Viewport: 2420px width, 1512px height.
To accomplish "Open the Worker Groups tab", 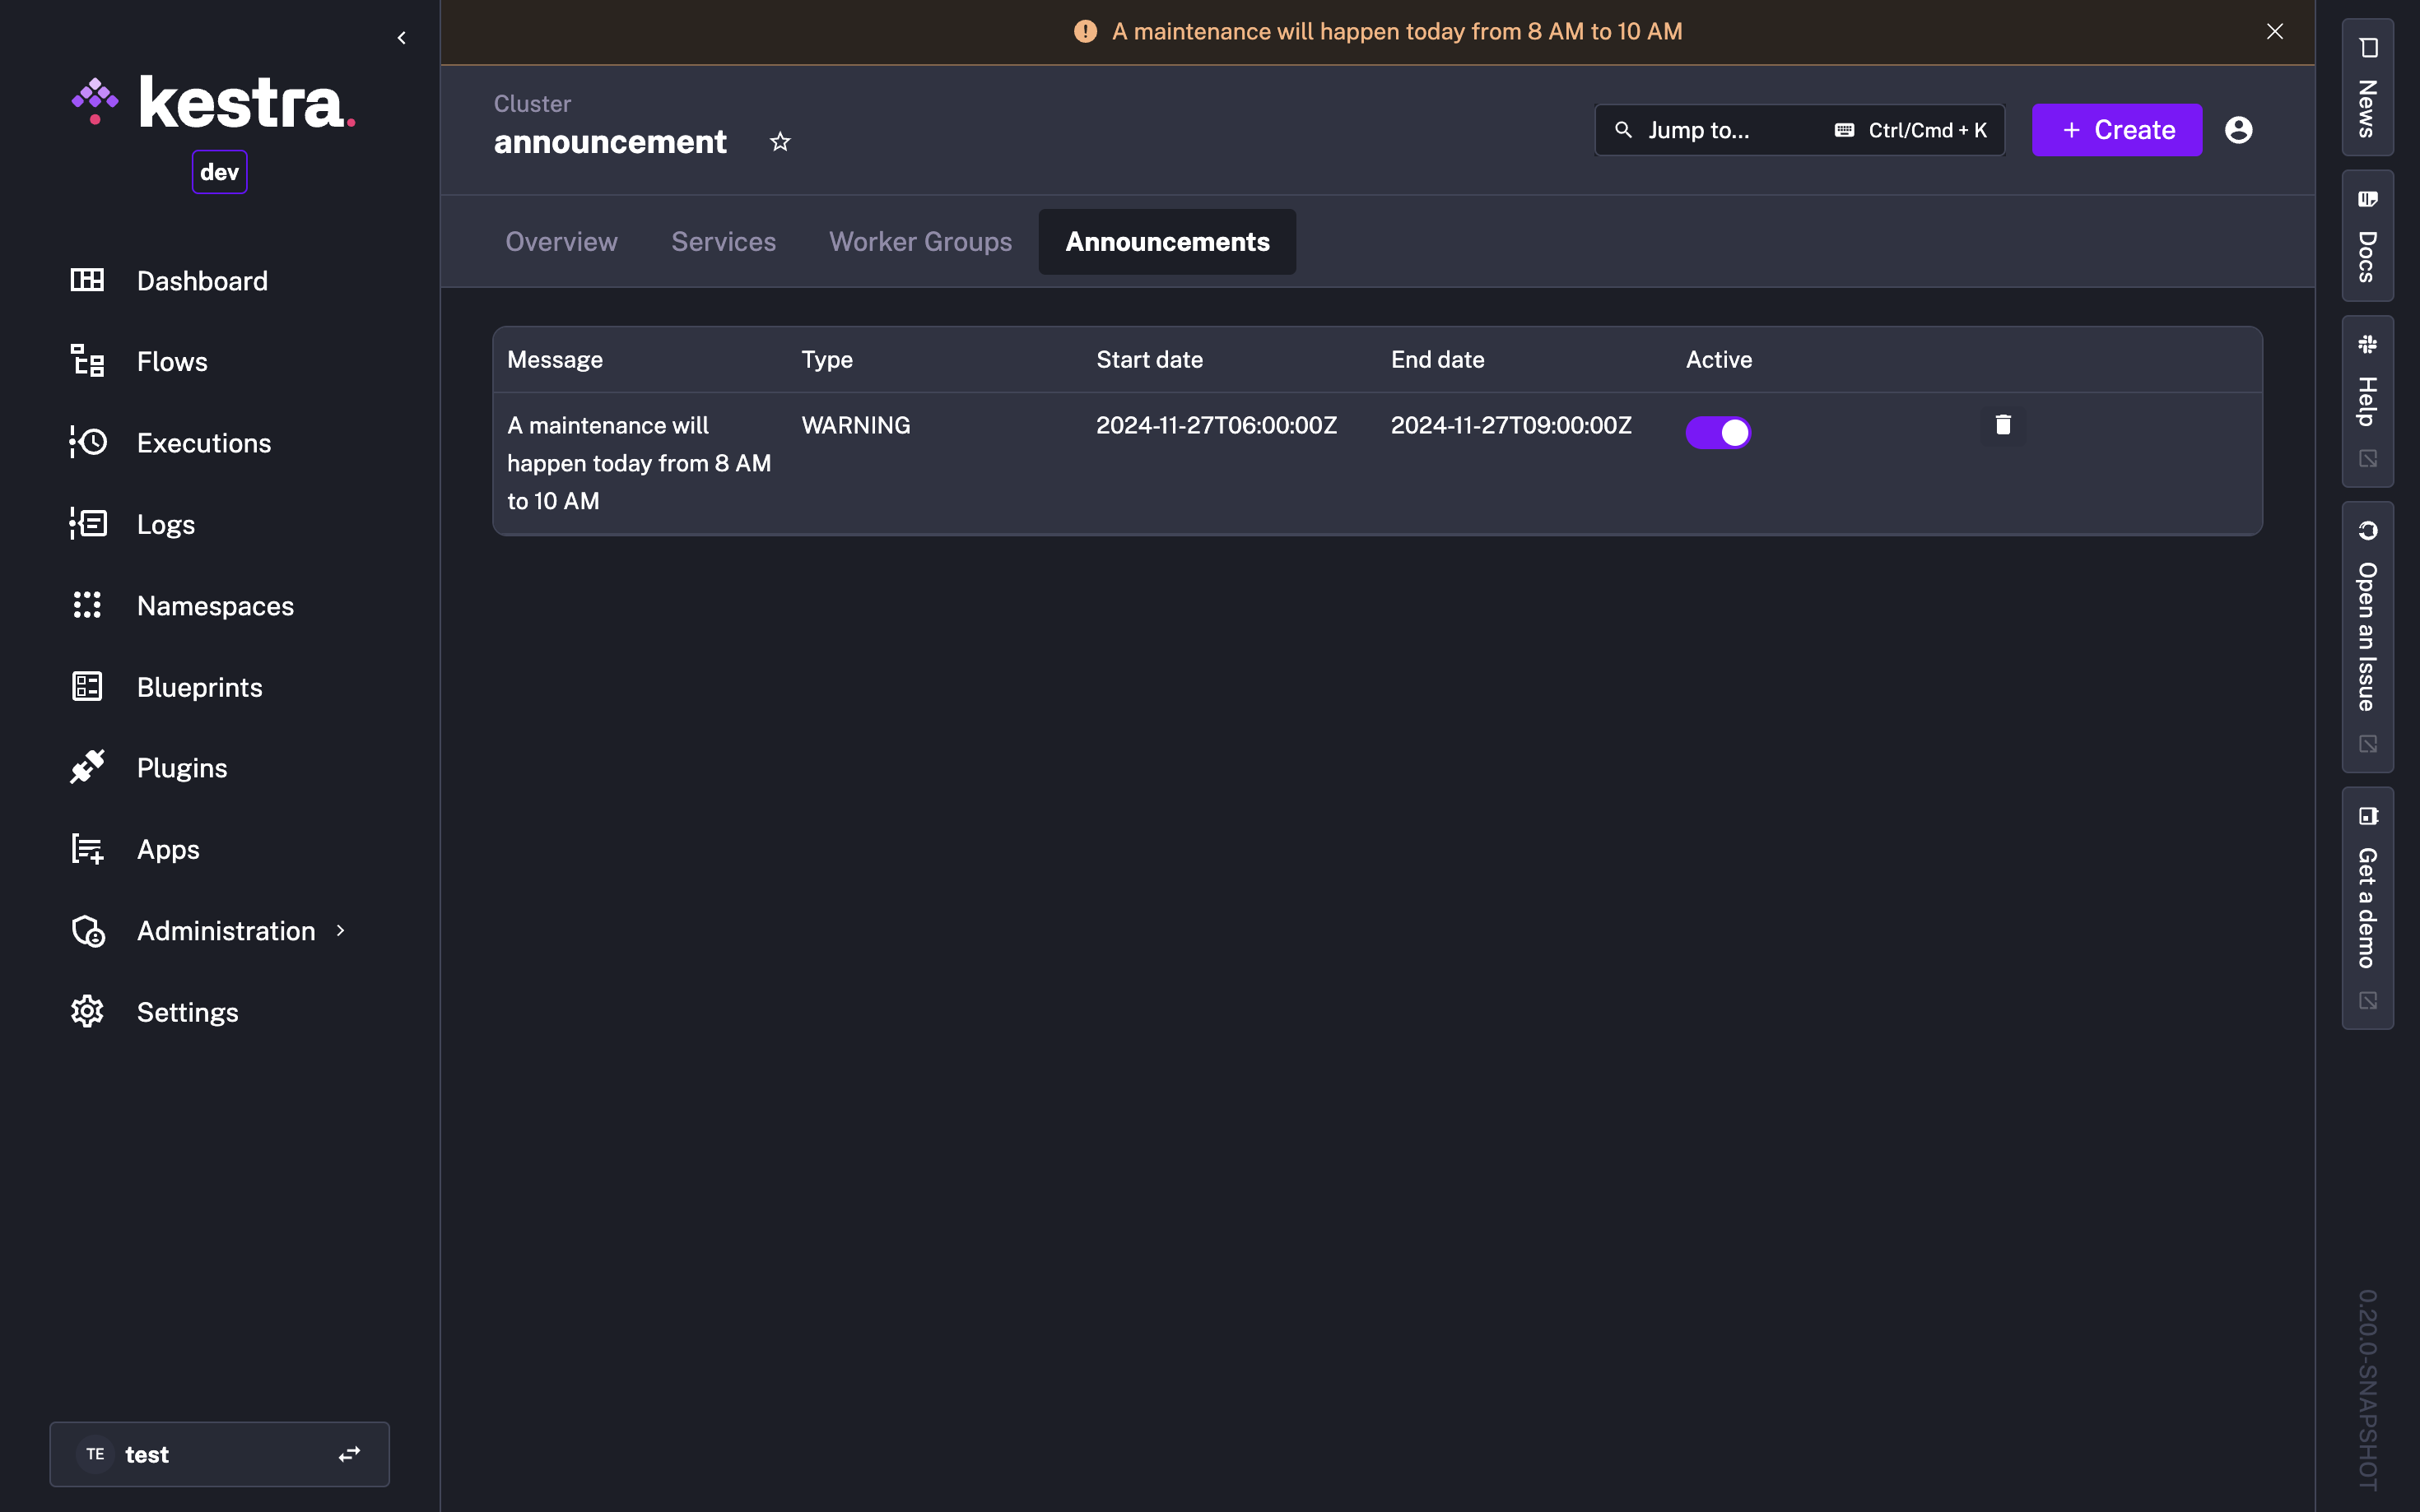I will pyautogui.click(x=920, y=240).
